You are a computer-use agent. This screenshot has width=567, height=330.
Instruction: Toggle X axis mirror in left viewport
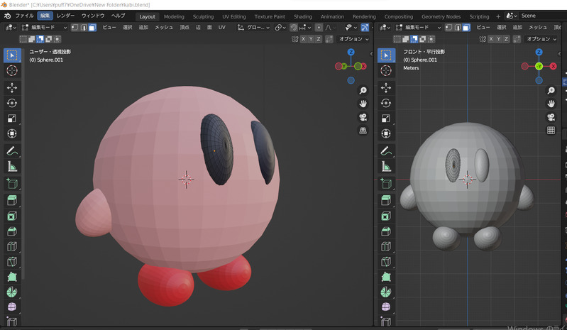(304, 39)
